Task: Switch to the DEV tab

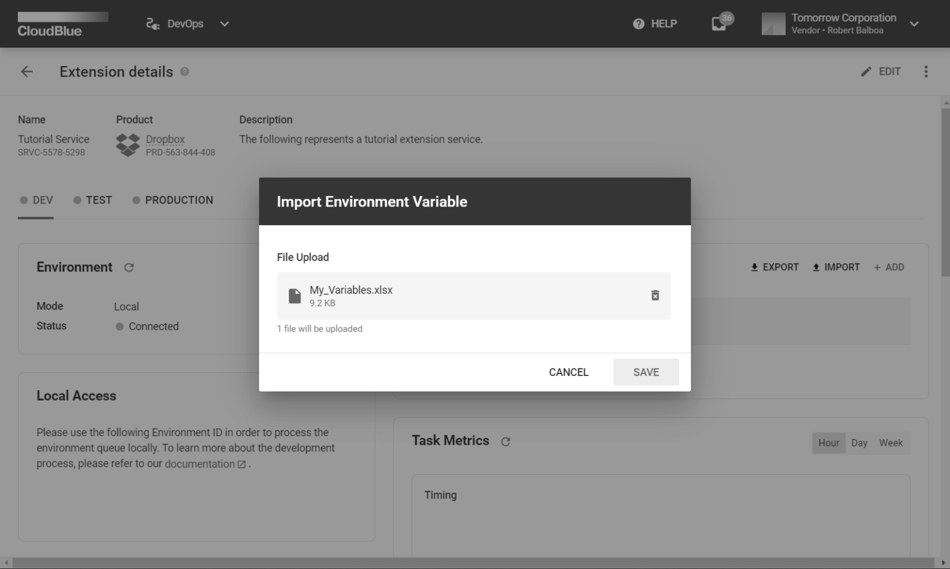Action: 36,200
